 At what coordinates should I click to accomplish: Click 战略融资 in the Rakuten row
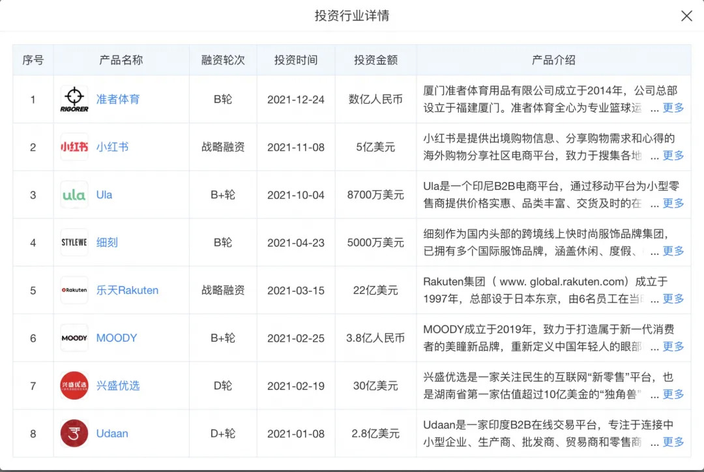coord(223,290)
